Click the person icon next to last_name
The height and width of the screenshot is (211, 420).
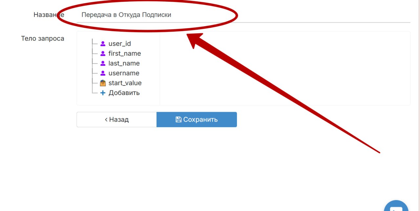[x=103, y=63]
